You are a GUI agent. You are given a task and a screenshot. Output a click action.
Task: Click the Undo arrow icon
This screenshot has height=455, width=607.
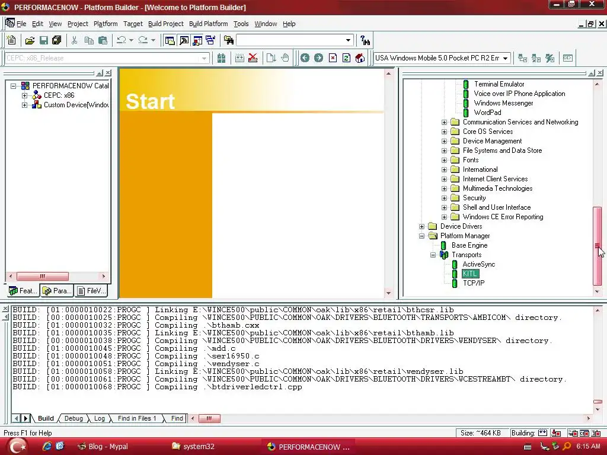(x=122, y=40)
